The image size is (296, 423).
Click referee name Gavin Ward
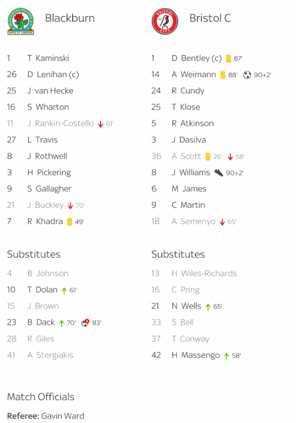(x=63, y=416)
